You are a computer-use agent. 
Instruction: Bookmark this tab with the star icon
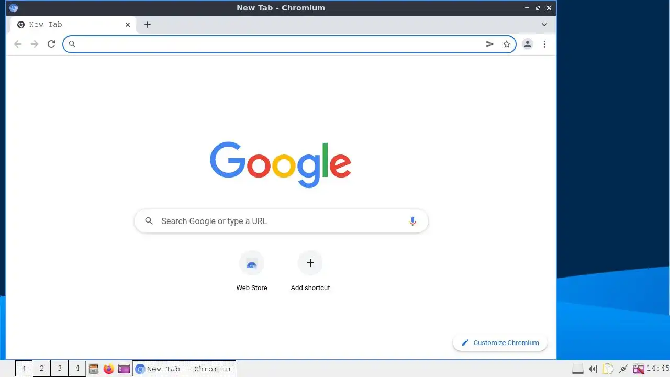pos(507,44)
